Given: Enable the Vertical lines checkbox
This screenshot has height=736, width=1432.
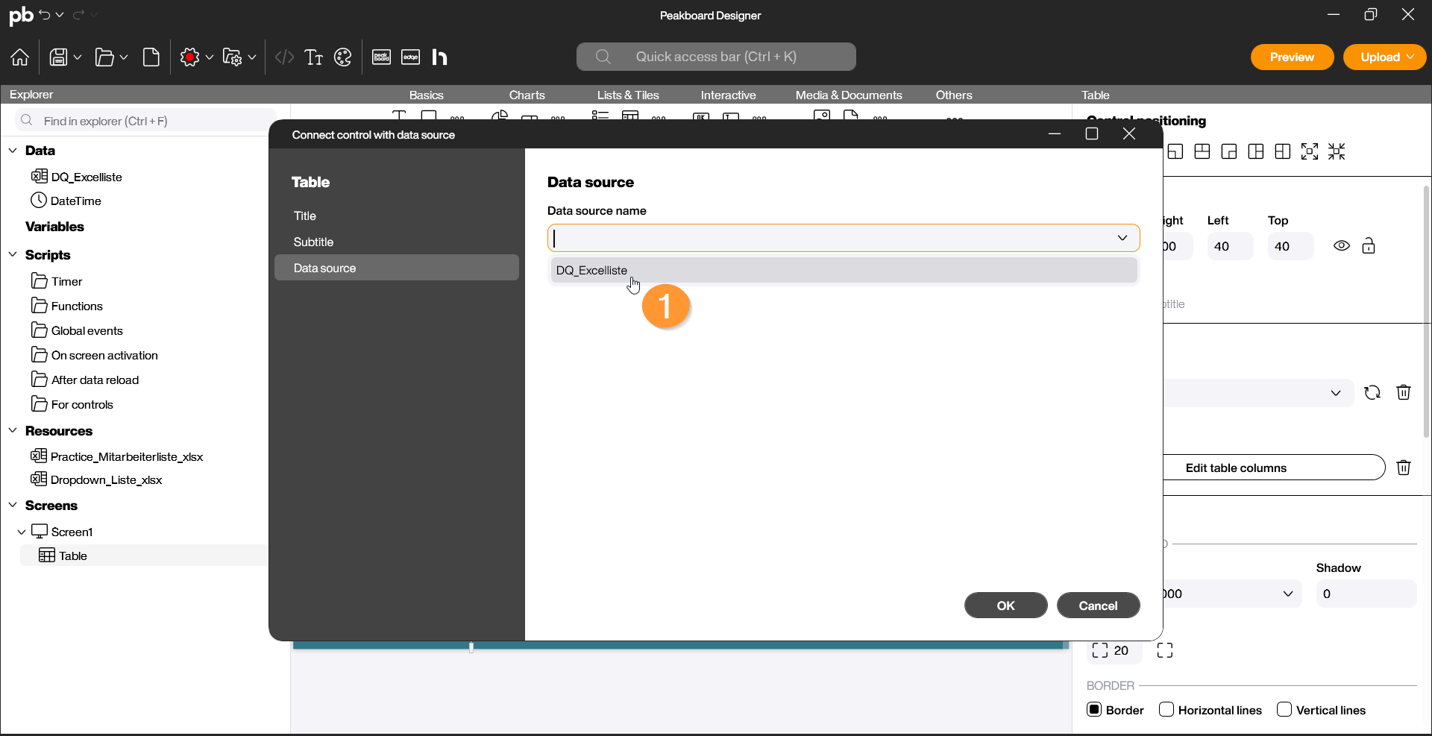Looking at the screenshot, I should (1284, 710).
